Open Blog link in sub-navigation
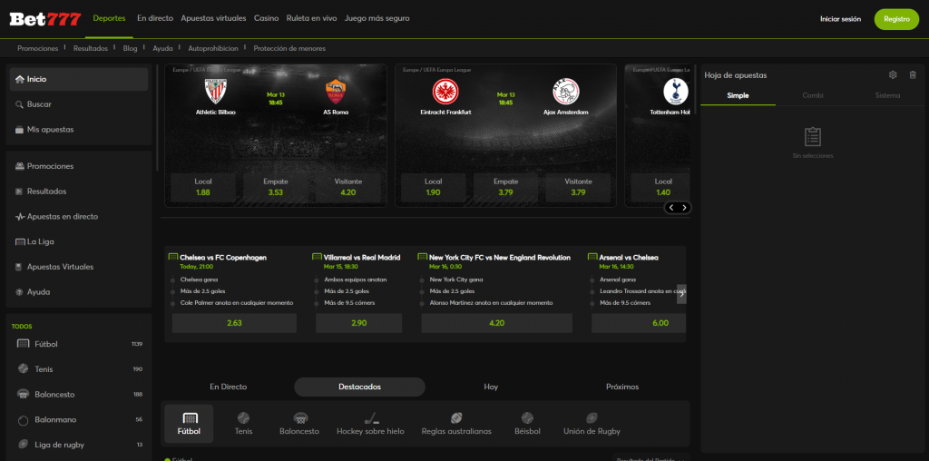This screenshot has height=461, width=929. (x=130, y=49)
